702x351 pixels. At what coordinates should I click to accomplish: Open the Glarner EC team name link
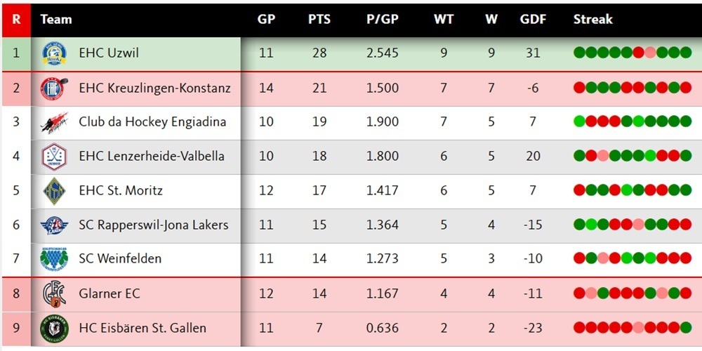pos(110,293)
